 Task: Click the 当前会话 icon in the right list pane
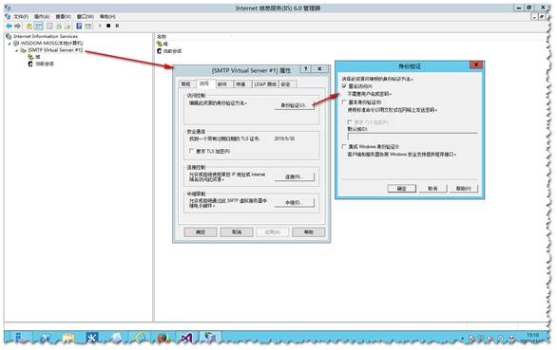[x=160, y=51]
